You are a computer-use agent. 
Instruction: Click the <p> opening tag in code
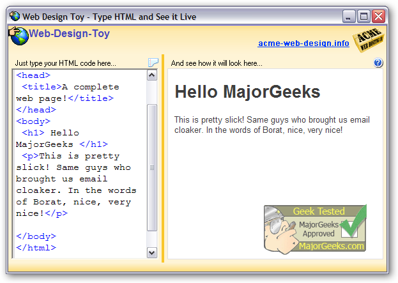(30, 156)
